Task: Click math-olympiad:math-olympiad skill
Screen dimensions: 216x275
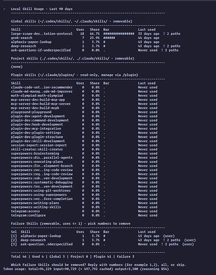Action: (x=37, y=96)
